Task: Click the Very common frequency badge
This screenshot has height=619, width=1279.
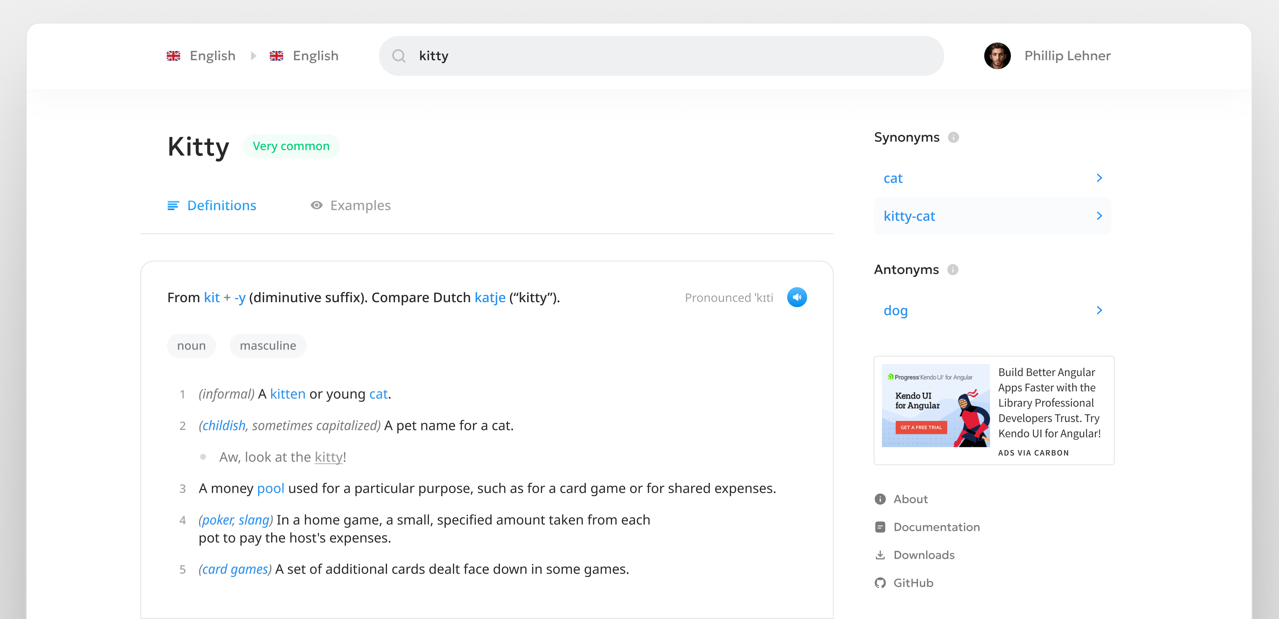Action: click(291, 146)
